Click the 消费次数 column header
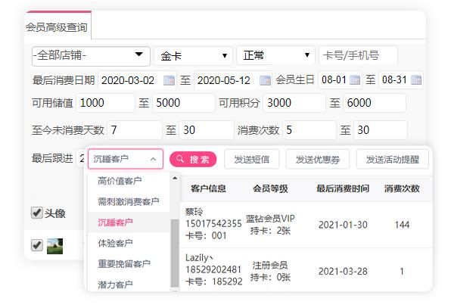 click(x=402, y=188)
